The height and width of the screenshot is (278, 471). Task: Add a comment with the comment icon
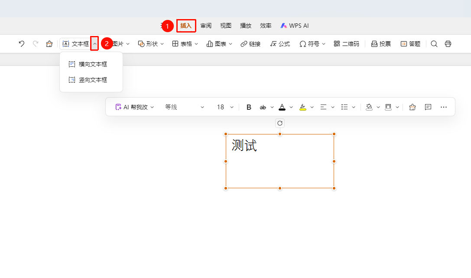pos(428,107)
